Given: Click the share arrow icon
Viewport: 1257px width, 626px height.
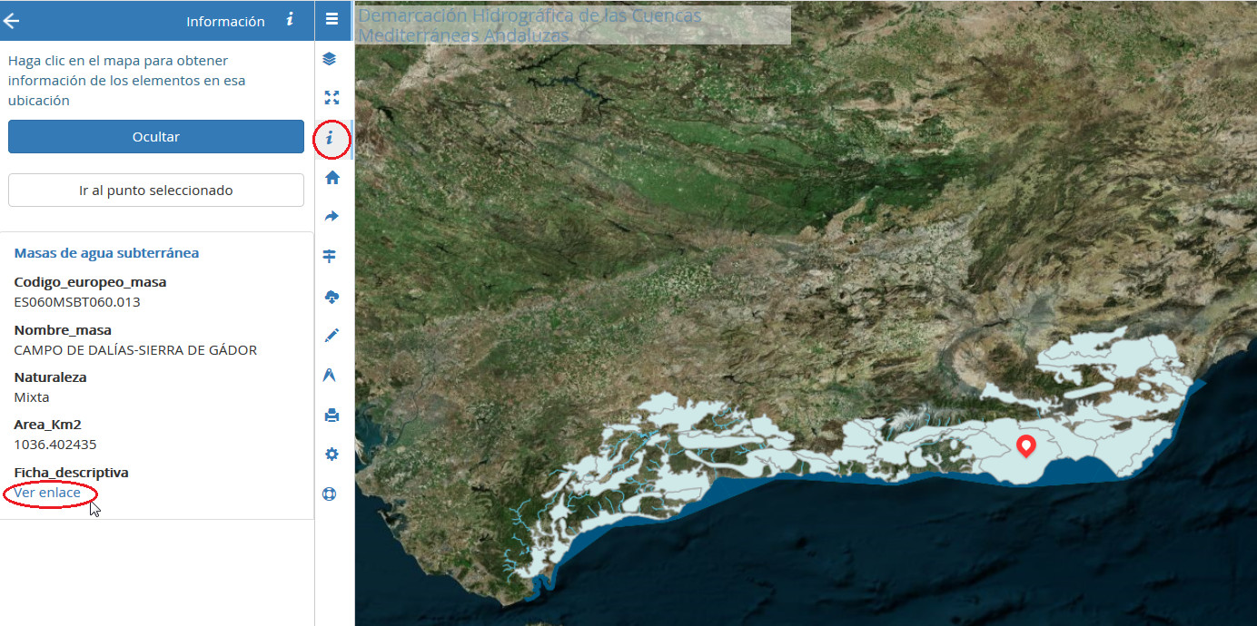Looking at the screenshot, I should [332, 217].
